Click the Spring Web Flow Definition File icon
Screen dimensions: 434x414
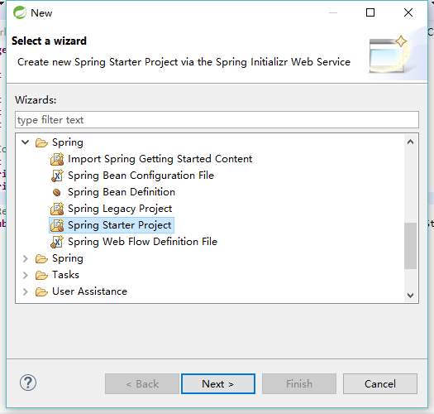coord(57,242)
